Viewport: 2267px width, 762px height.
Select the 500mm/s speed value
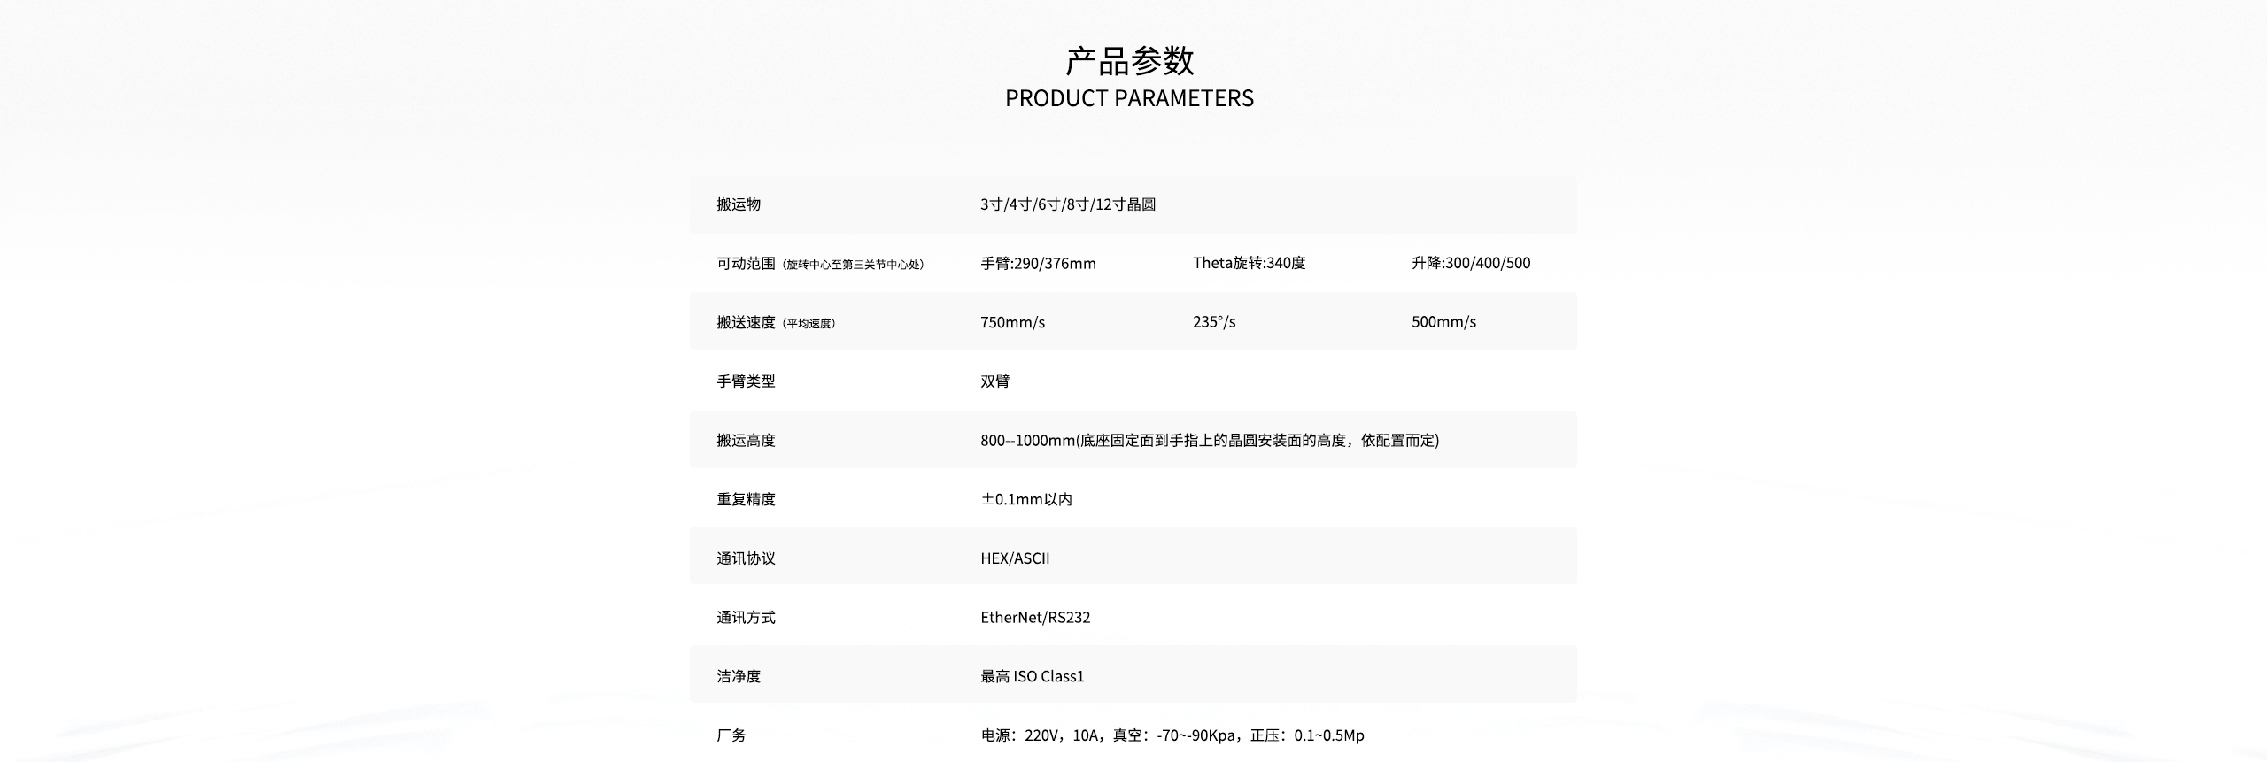[1443, 322]
